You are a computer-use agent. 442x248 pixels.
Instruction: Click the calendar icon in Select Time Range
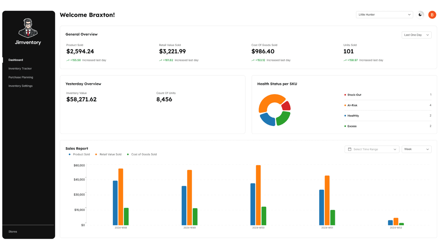(x=349, y=149)
